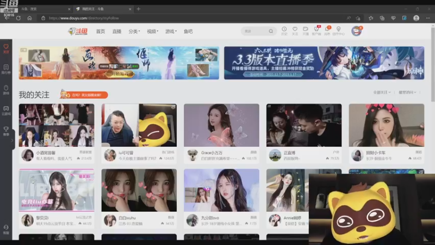Open the user avatar in Douyu header
The width and height of the screenshot is (435, 245).
click(356, 31)
